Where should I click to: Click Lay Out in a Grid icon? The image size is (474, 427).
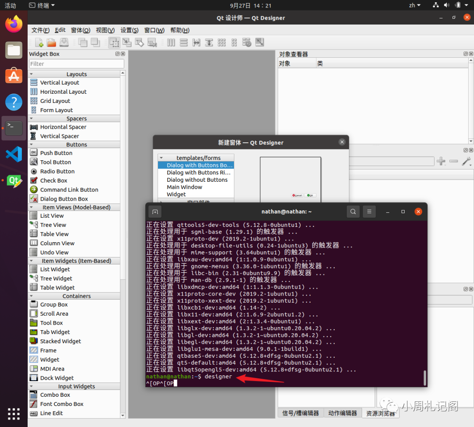(222, 42)
